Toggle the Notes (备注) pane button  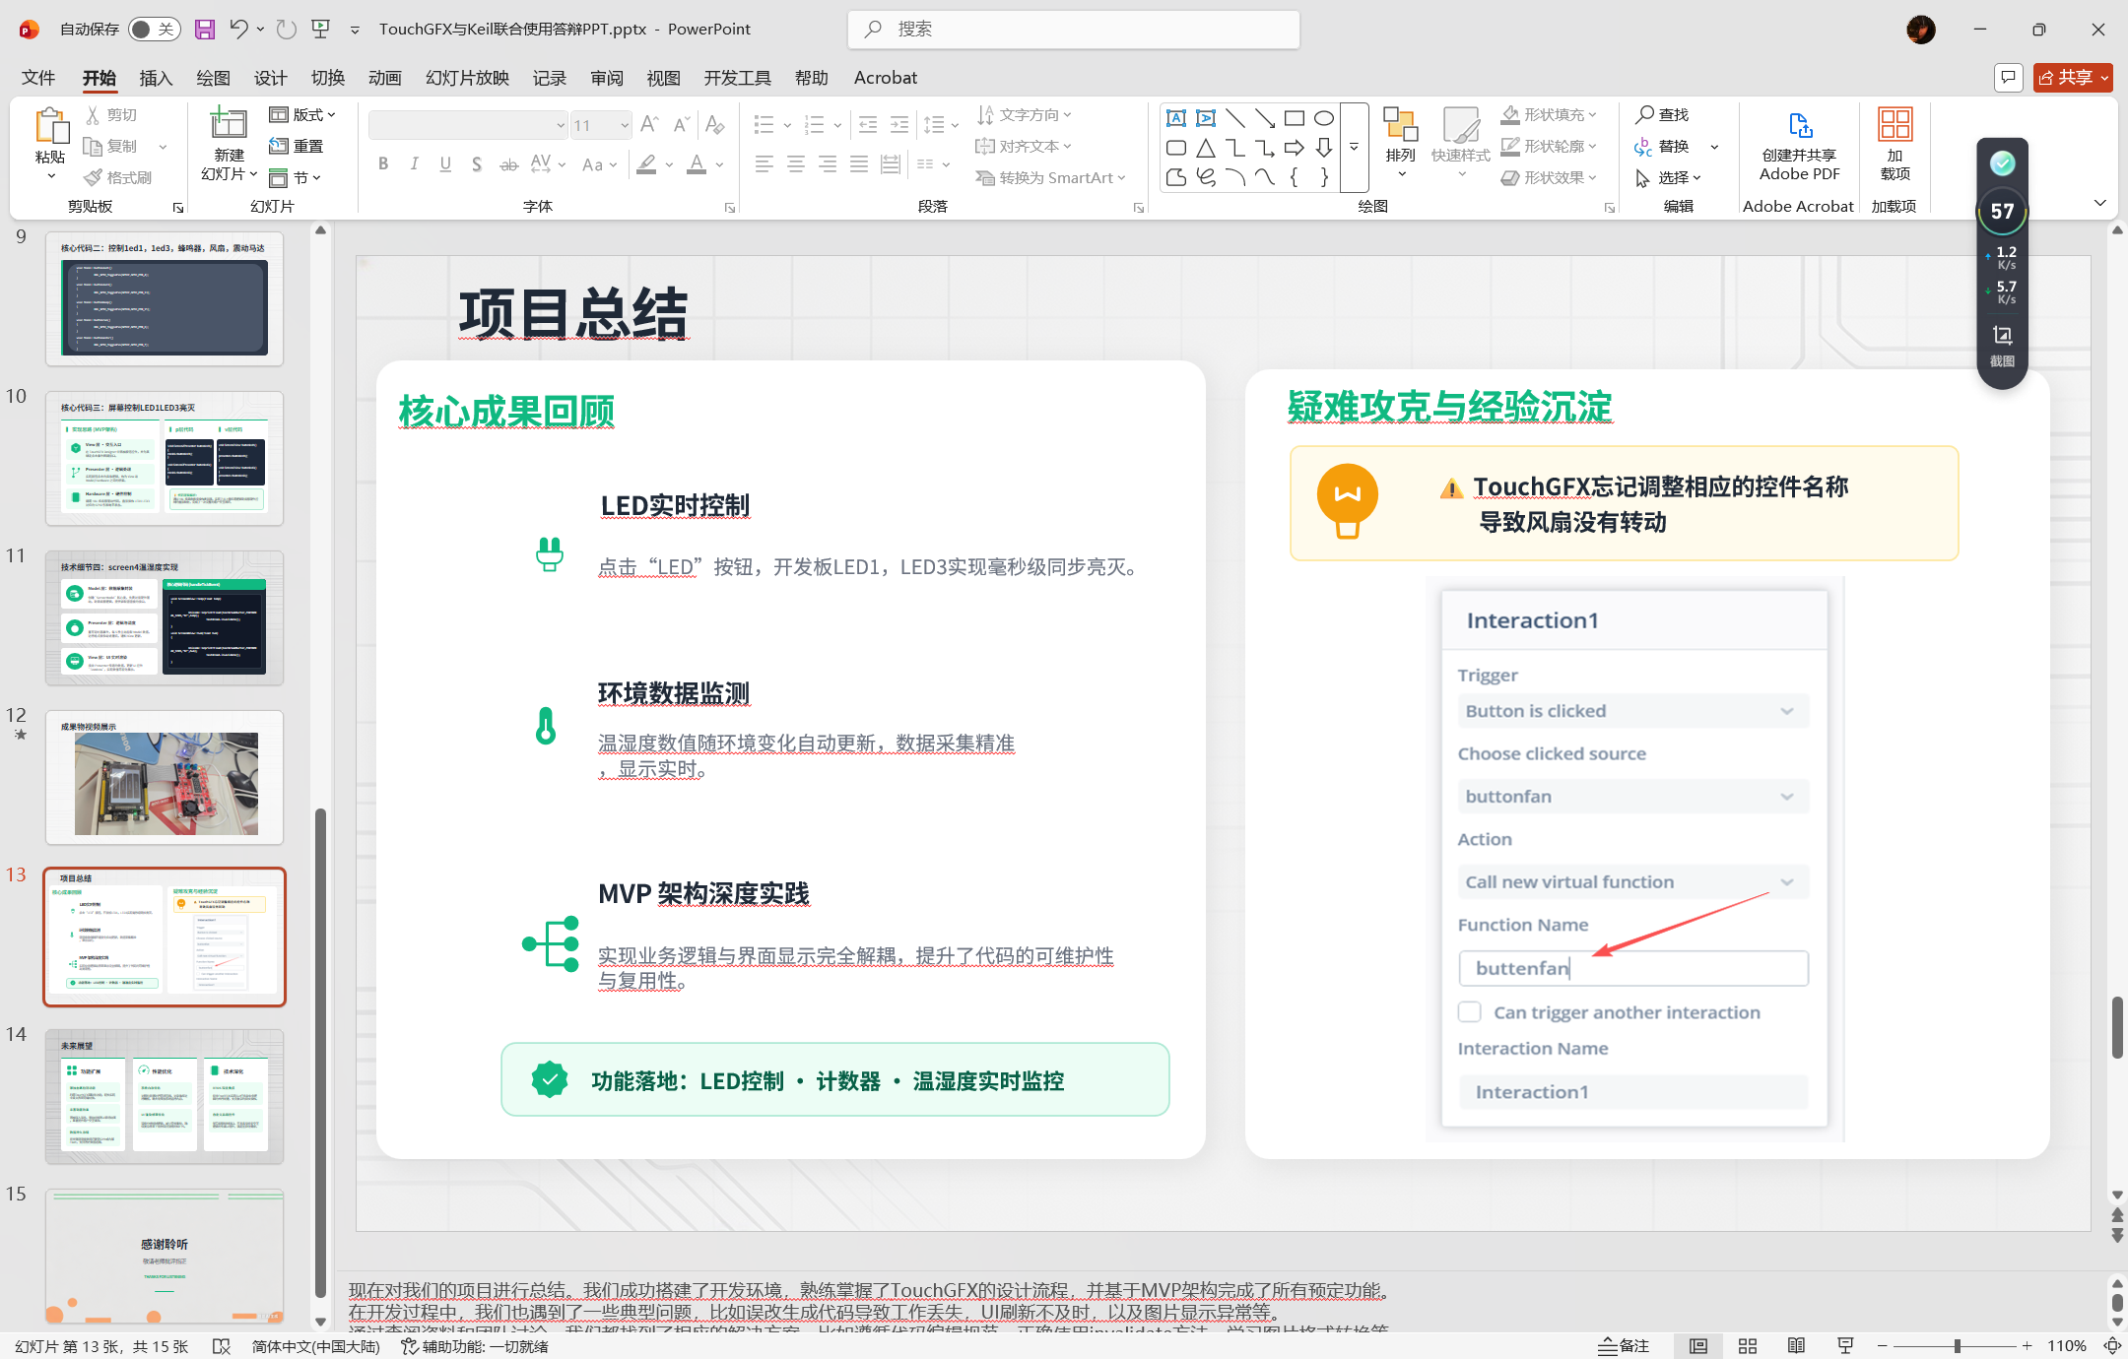pyautogui.click(x=1625, y=1345)
